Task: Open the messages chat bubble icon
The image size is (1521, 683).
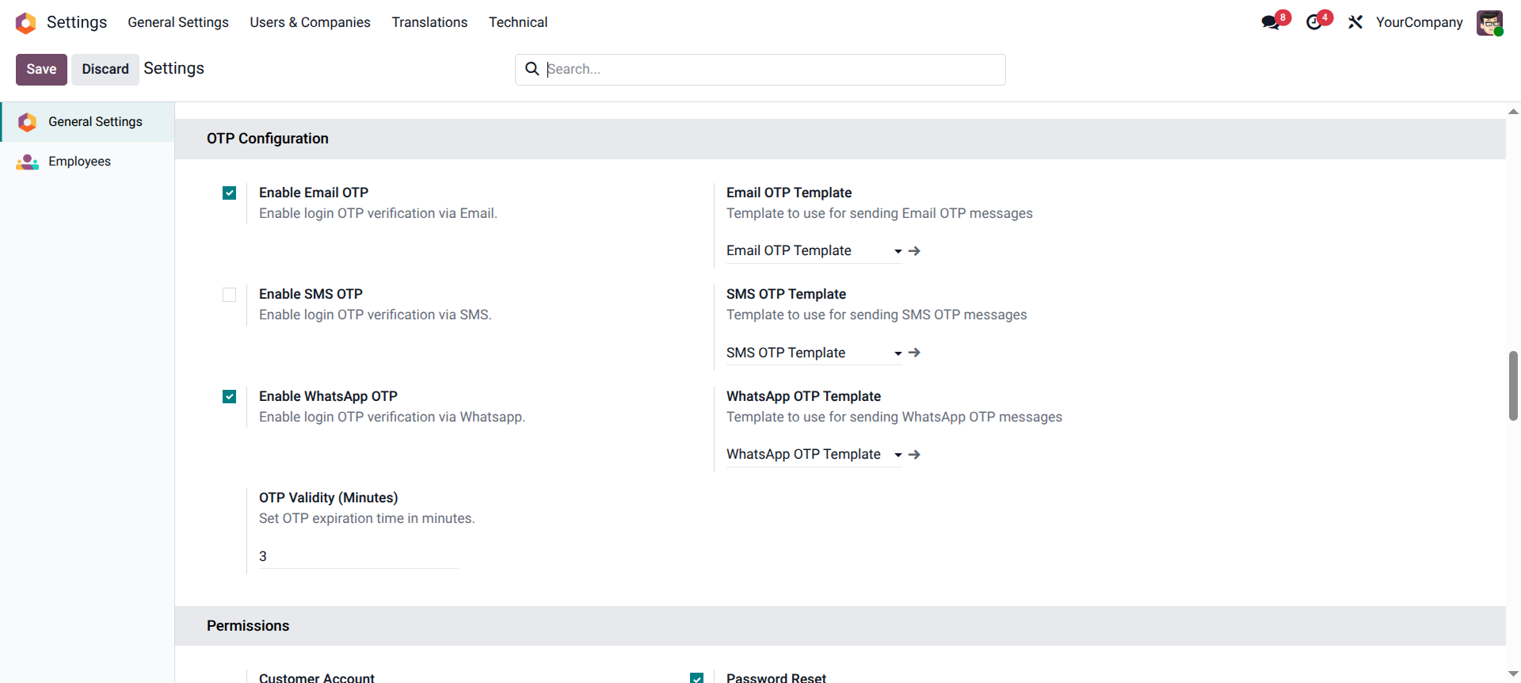Action: point(1271,22)
